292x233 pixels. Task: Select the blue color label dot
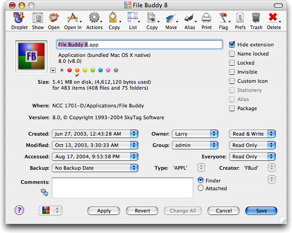(x=101, y=70)
